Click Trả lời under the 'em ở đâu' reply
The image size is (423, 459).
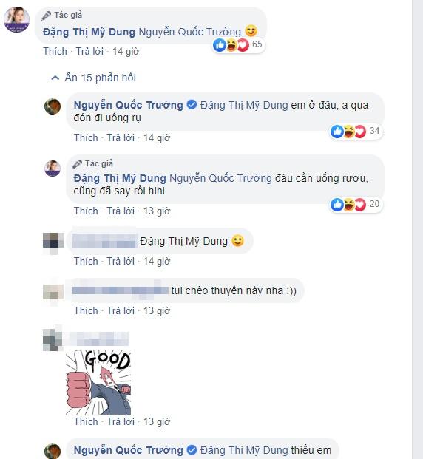click(x=121, y=137)
